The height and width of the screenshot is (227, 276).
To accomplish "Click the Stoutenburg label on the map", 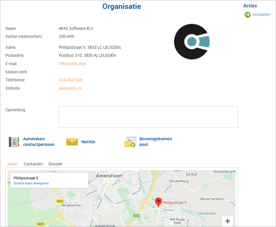I will 179,181.
